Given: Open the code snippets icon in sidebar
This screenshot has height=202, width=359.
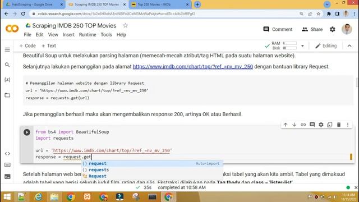Looking at the screenshot, I should tap(7, 154).
